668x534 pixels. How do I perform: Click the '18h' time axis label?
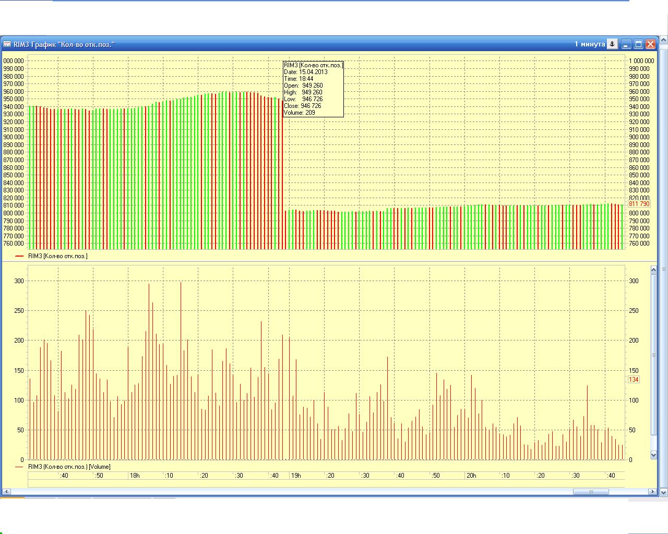coord(135,476)
